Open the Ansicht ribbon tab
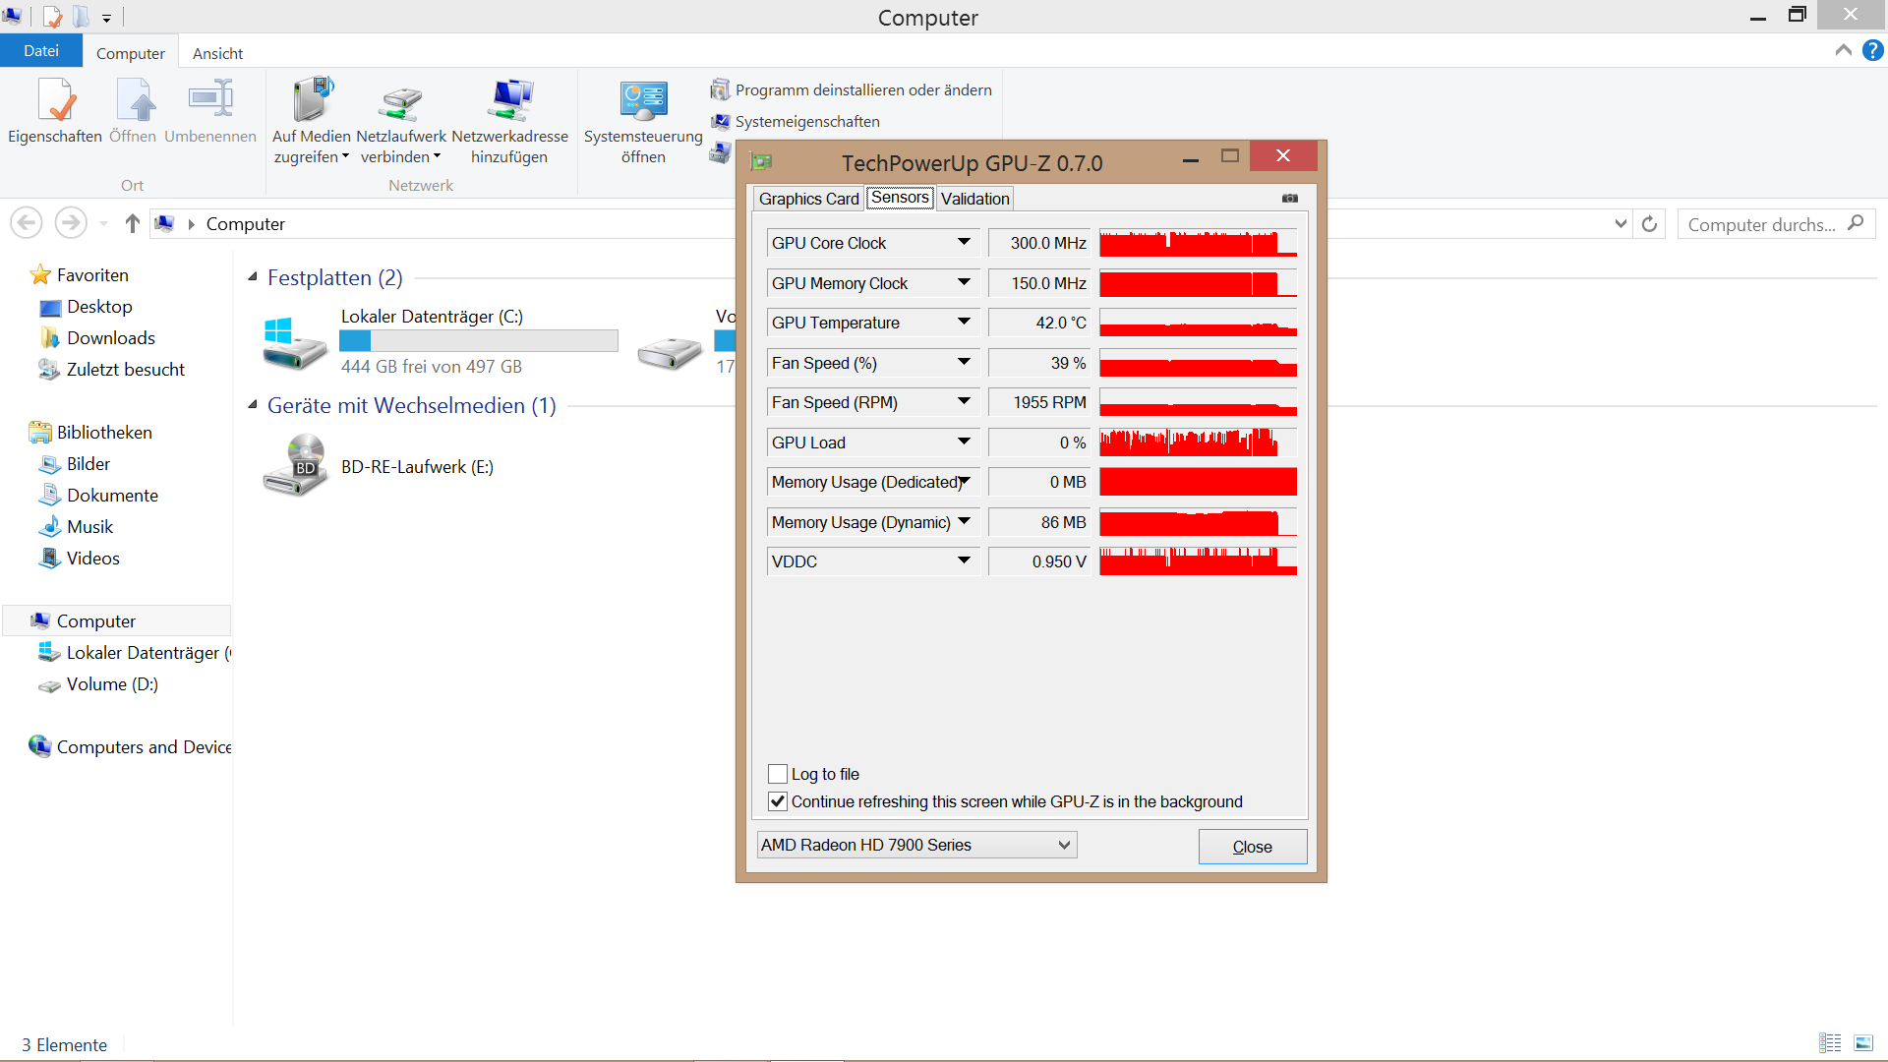 point(217,53)
